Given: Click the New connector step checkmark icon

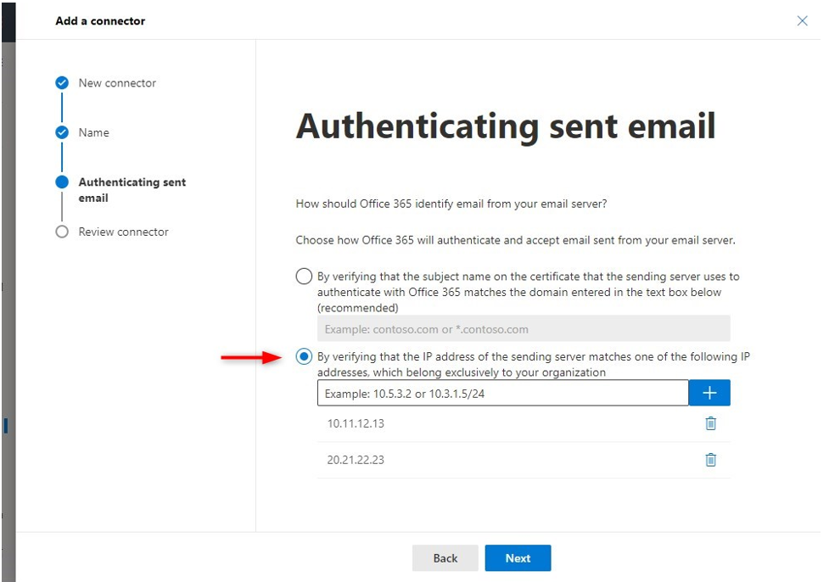Looking at the screenshot, I should (62, 83).
